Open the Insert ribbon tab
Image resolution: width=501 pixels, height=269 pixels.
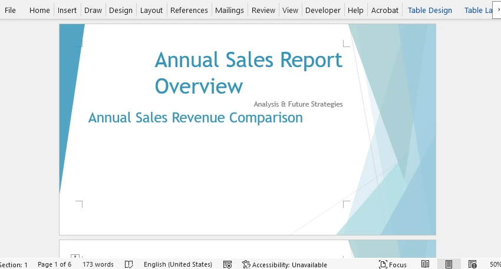67,10
